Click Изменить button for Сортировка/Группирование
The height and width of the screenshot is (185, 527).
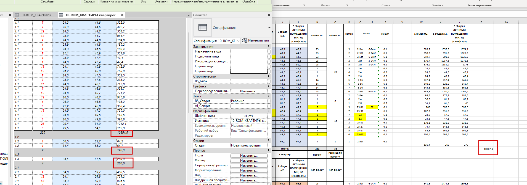249,165
